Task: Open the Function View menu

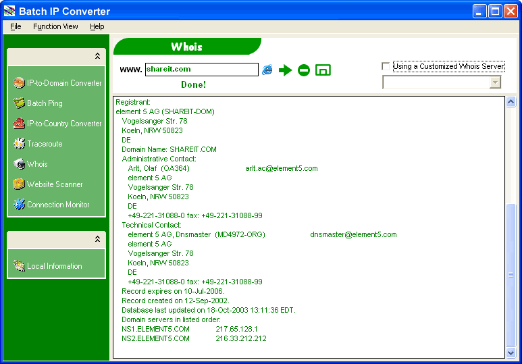Action: click(x=55, y=26)
